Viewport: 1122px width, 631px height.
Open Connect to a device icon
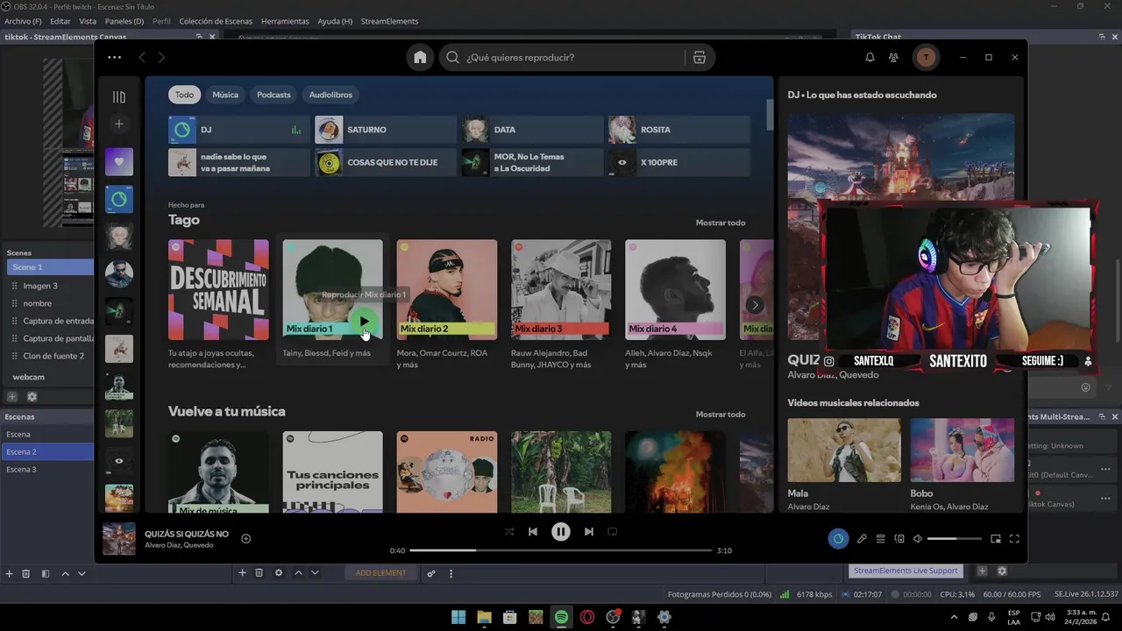(x=899, y=539)
